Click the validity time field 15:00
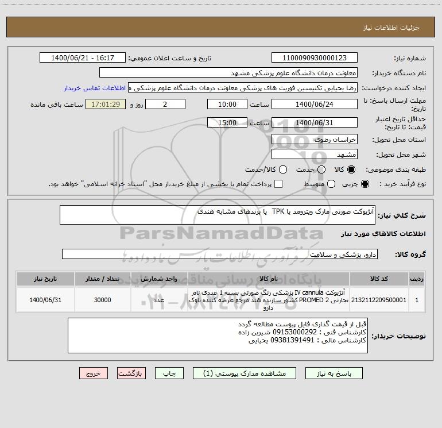Viewport: 442px width, 428px height. [x=227, y=123]
